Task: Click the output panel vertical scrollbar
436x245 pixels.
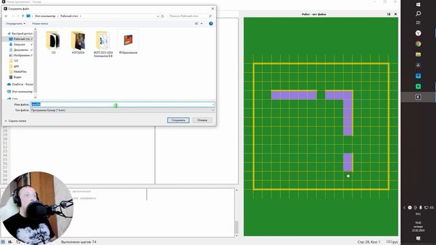Action: (x=236, y=213)
